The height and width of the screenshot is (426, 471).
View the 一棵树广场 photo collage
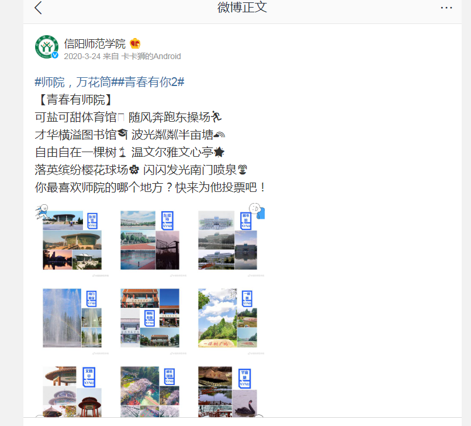click(x=228, y=319)
